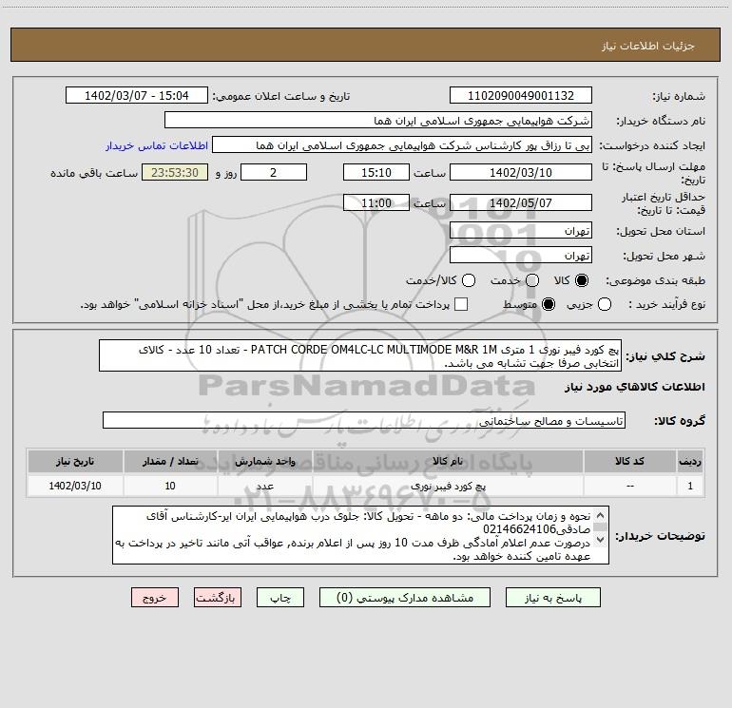Select the متوسط purchase type radio
This screenshot has height=708, width=732.
pyautogui.click(x=549, y=304)
